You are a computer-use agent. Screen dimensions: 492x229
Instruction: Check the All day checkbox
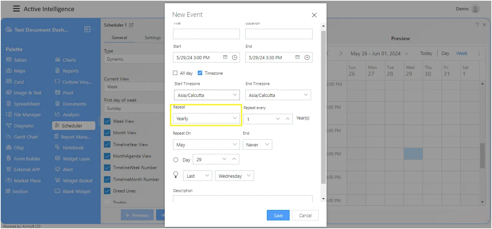[175, 73]
